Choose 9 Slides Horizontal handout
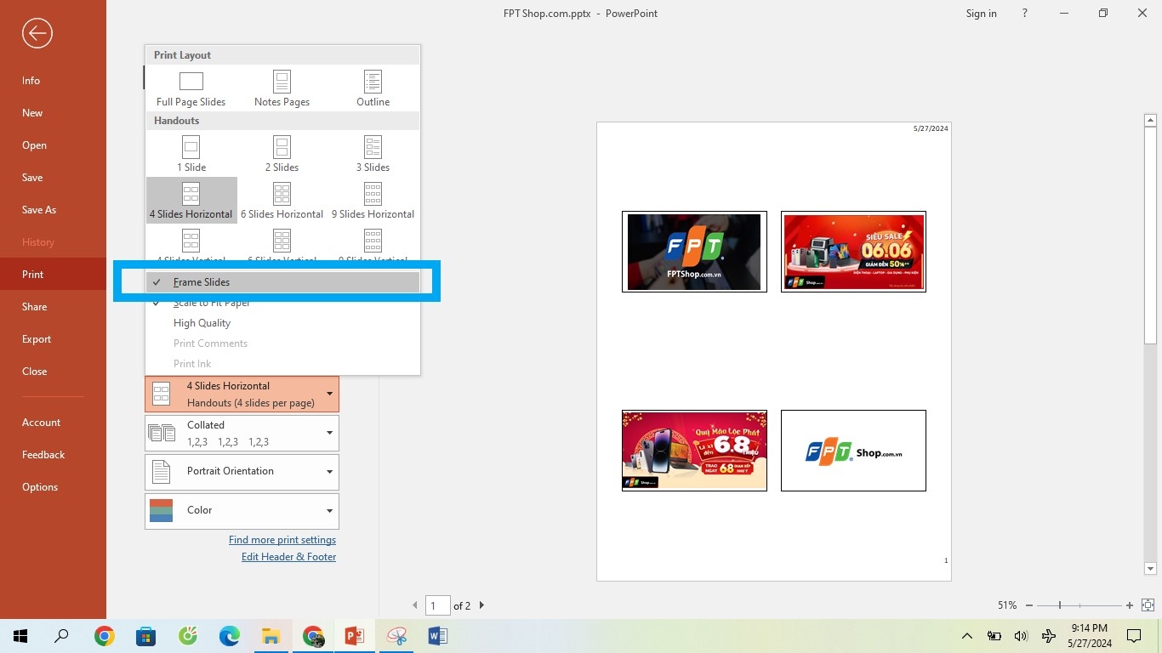Viewport: 1162px width, 653px height. tap(373, 201)
